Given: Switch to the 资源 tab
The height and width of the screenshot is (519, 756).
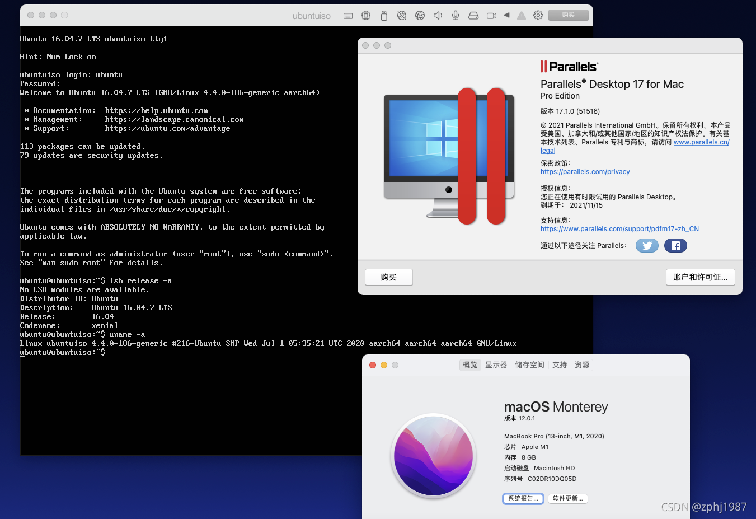Looking at the screenshot, I should [x=582, y=365].
